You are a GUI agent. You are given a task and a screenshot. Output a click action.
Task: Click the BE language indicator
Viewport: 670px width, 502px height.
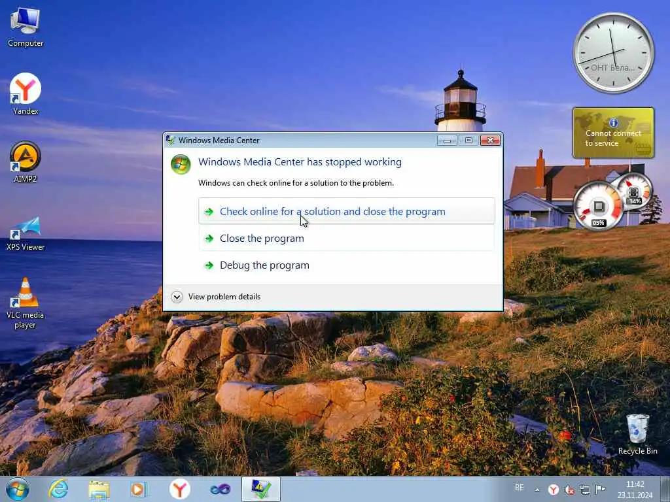519,488
